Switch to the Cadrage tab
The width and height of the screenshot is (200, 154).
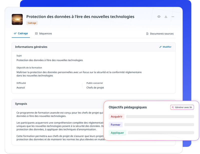pyautogui.click(x=21, y=33)
